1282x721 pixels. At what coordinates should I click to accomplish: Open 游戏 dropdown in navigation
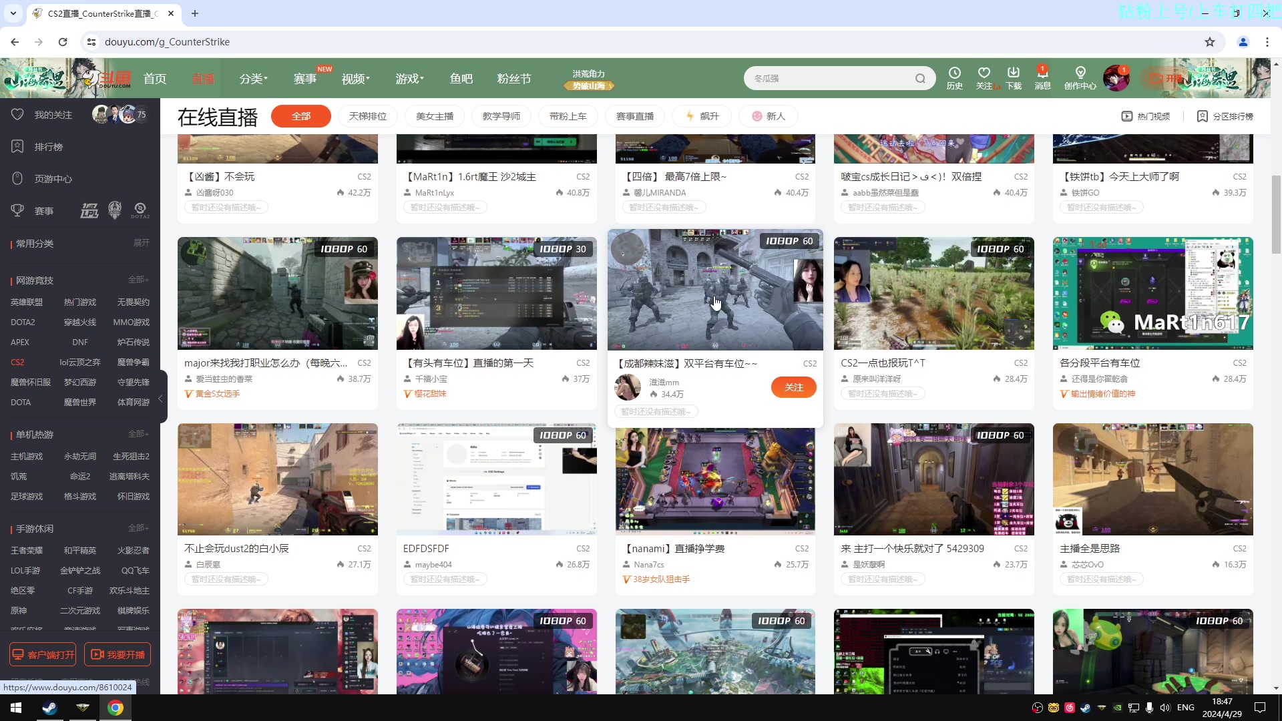(409, 79)
